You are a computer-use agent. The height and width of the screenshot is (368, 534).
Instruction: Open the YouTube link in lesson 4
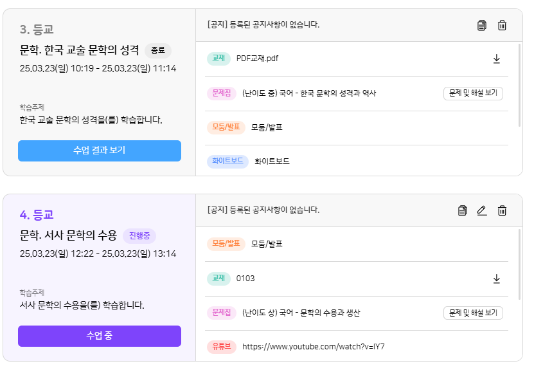(x=314, y=347)
